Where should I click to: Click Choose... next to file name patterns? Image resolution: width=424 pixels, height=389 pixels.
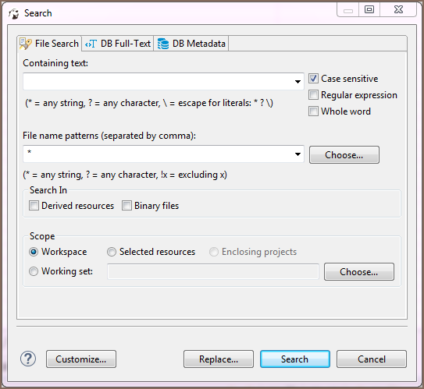coord(344,155)
